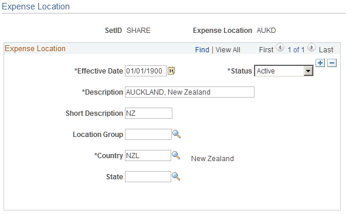The width and height of the screenshot is (346, 214).
Task: Select the AUKD expense location value
Action: tap(266, 31)
